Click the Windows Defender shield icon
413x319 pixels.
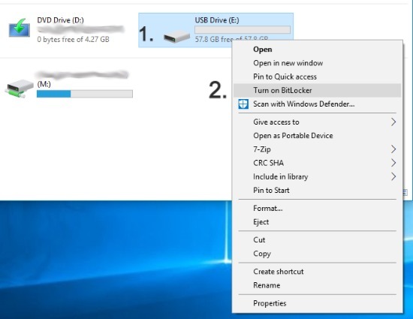pos(243,104)
